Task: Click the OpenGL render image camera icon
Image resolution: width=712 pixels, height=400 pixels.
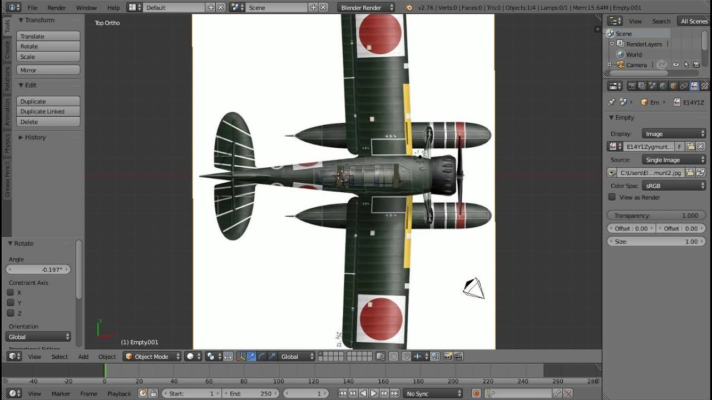Action: point(448,357)
